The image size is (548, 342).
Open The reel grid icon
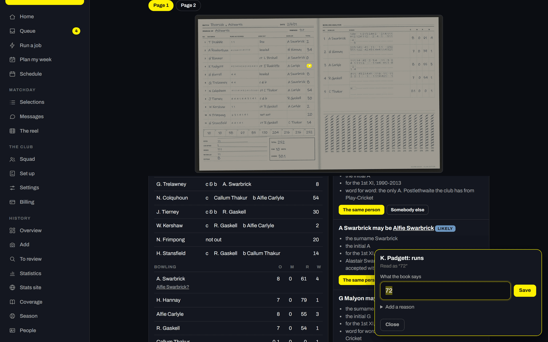coord(12,131)
